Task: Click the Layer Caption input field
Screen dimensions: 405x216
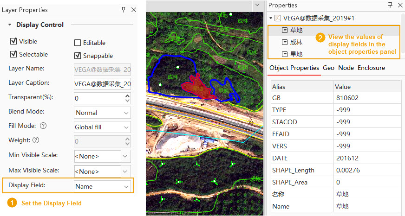Action: coord(102,84)
